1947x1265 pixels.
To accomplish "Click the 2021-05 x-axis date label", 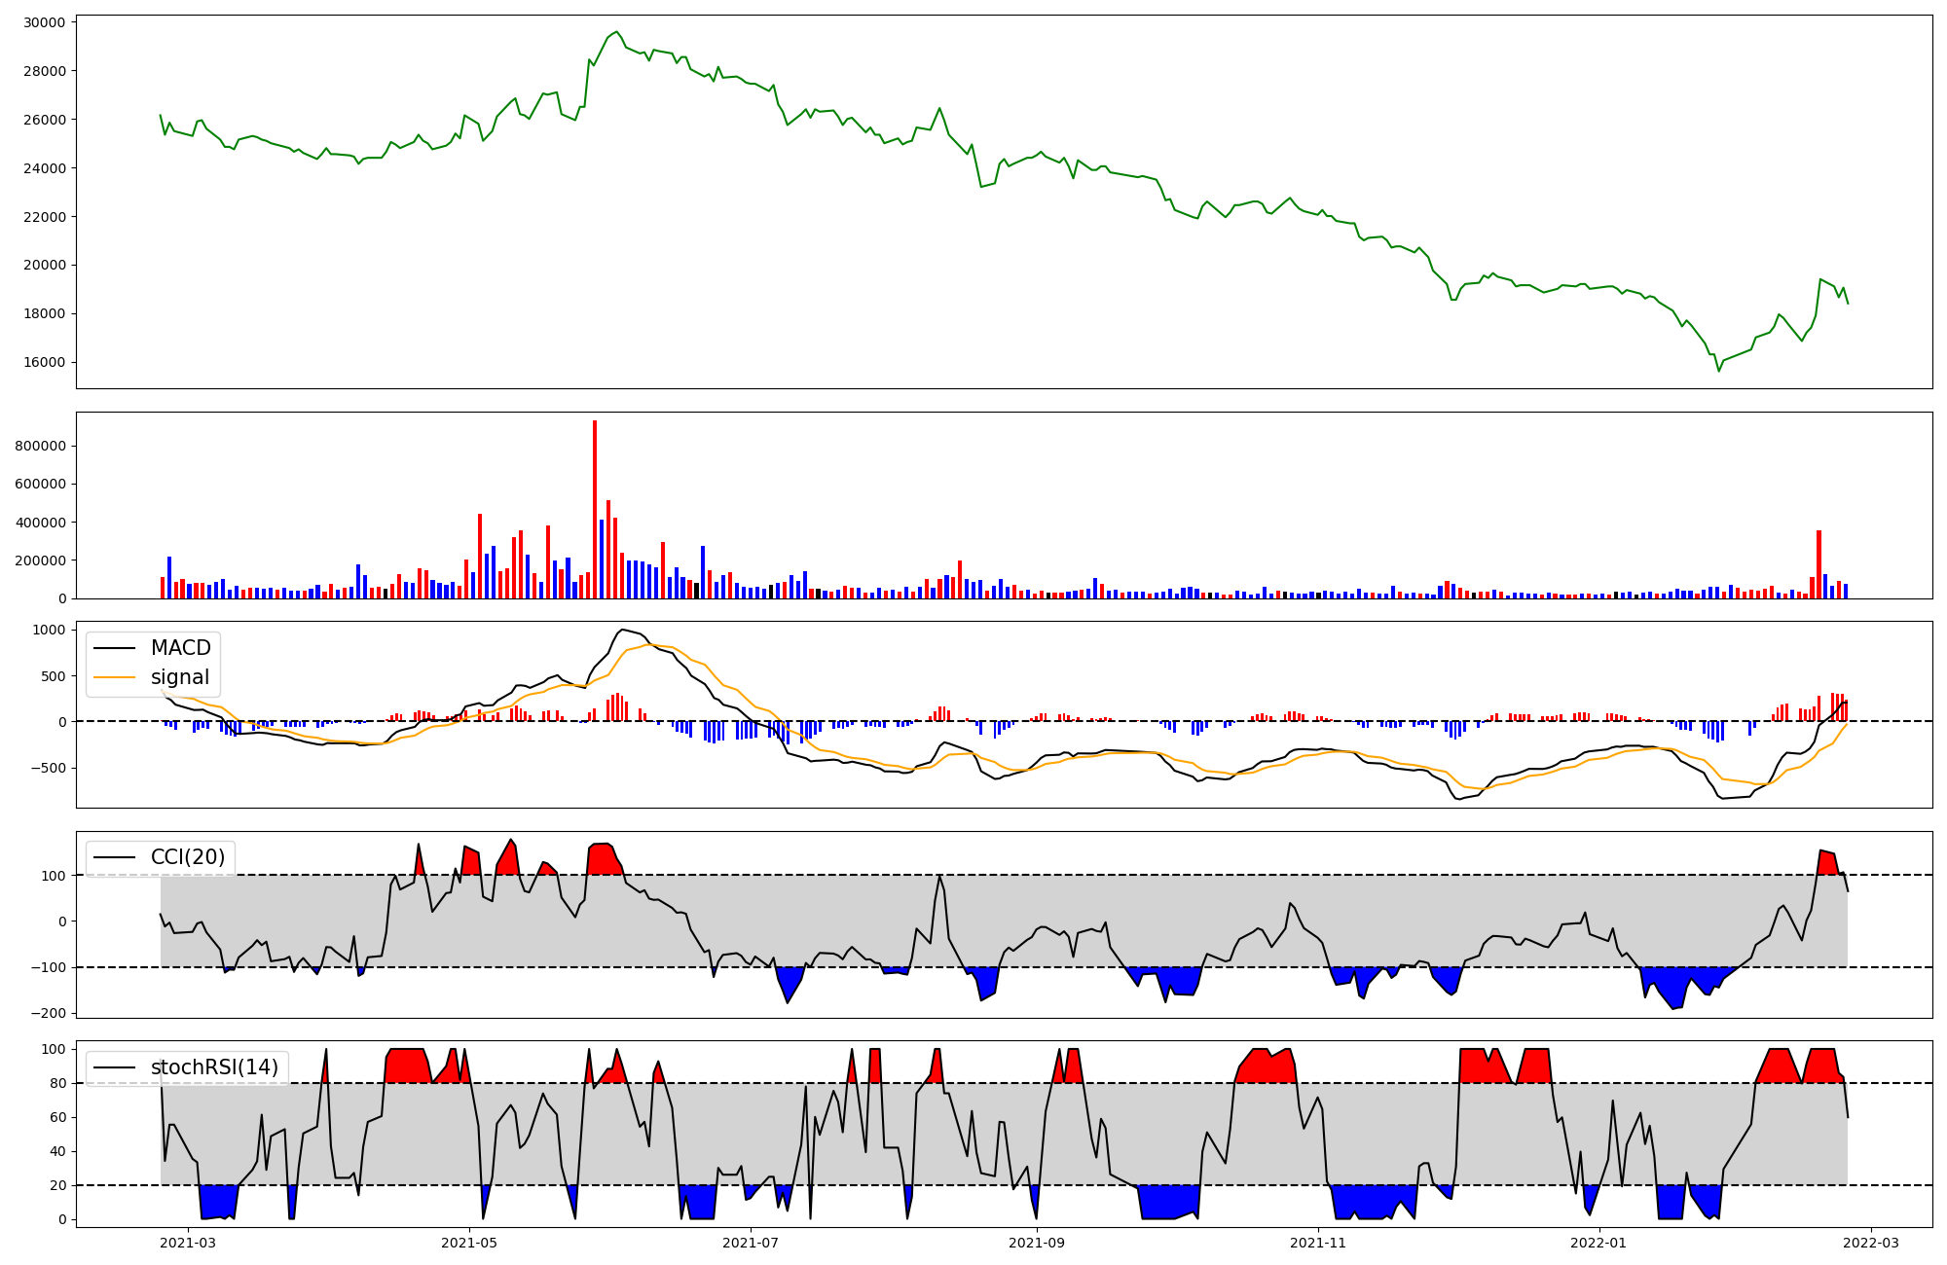I will 470,1243.
